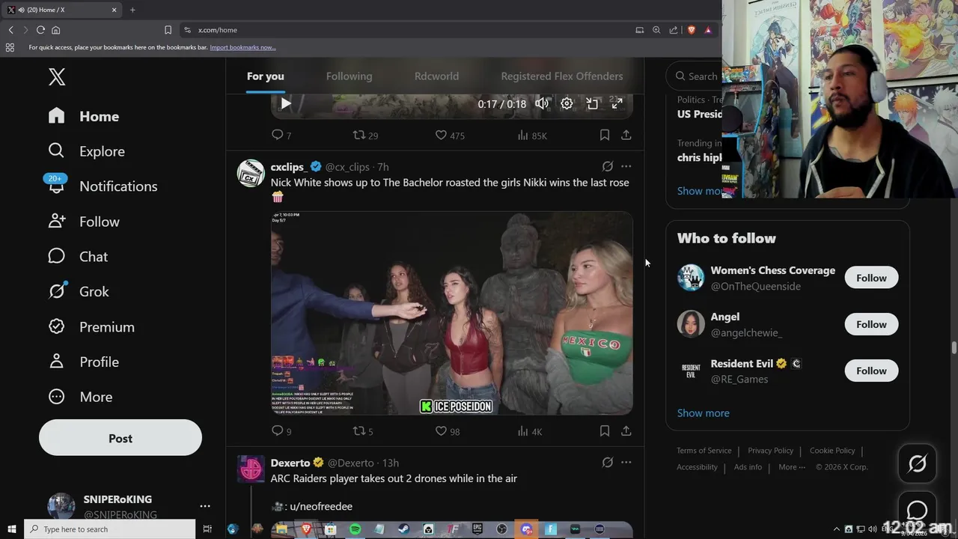Open more options on the cxclips_ post
This screenshot has width=958, height=539.
(x=626, y=166)
